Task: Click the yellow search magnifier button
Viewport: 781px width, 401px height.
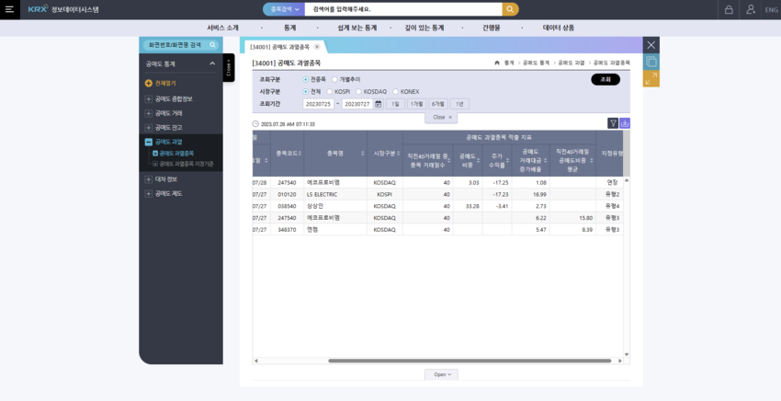Action: (x=510, y=9)
